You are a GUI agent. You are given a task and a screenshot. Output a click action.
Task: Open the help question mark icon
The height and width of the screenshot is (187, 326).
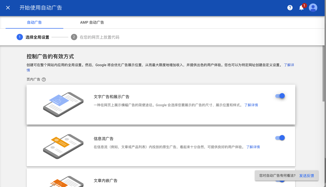coord(290,8)
